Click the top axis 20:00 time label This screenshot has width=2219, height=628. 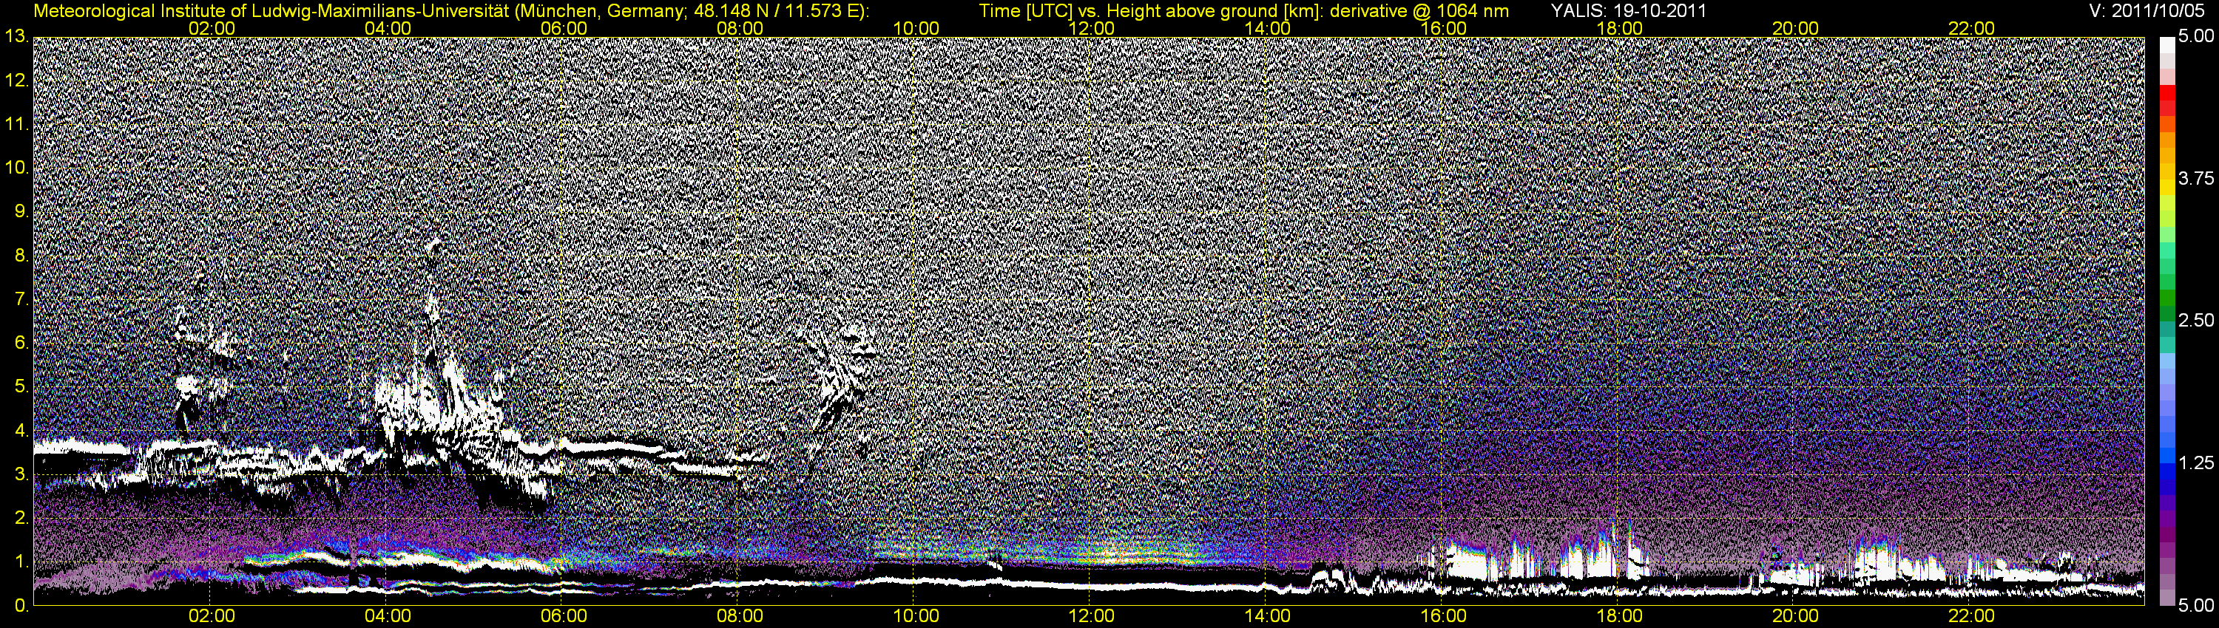click(x=1795, y=28)
